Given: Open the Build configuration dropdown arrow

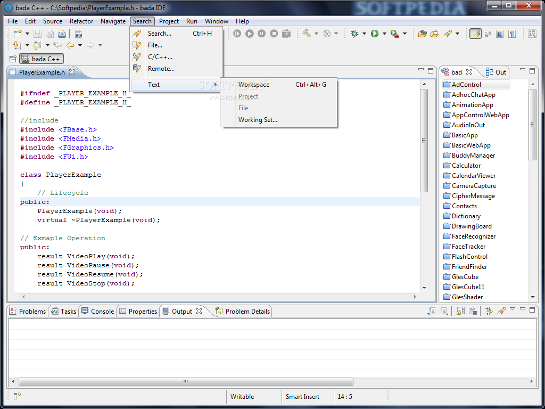Looking at the screenshot, I should pos(316,34).
